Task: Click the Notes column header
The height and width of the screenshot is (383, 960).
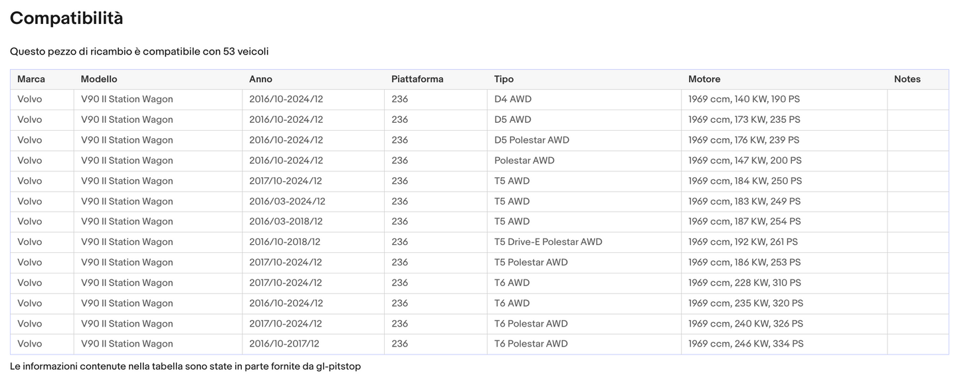Action: 907,79
